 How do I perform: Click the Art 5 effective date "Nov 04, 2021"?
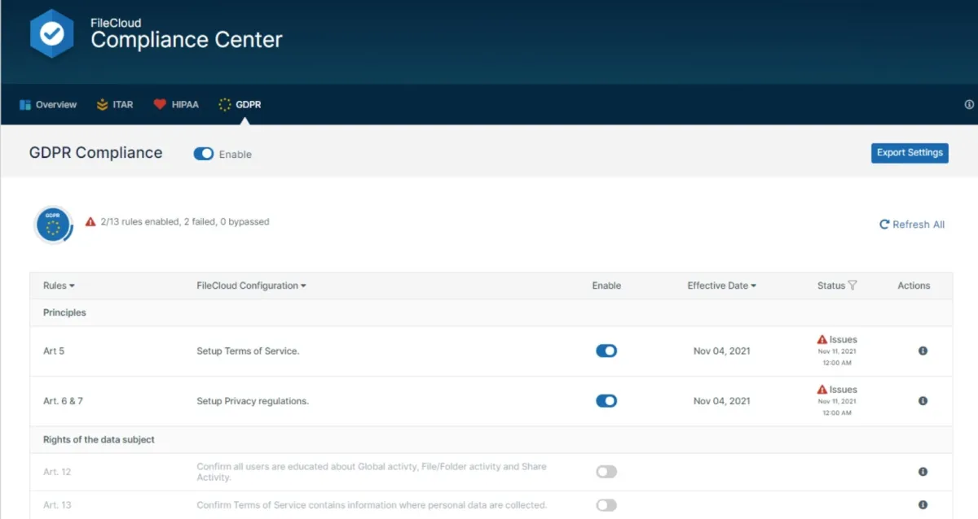pyautogui.click(x=722, y=351)
